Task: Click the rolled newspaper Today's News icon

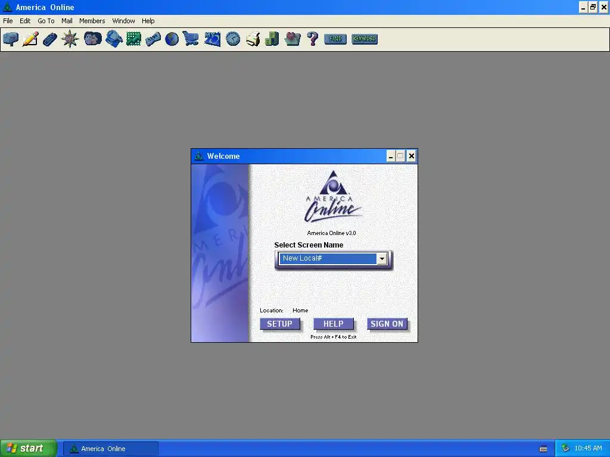Action: pos(153,39)
